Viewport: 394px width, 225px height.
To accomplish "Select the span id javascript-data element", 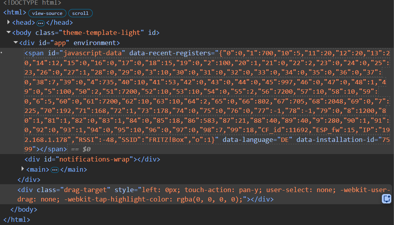I will click(x=207, y=101).
